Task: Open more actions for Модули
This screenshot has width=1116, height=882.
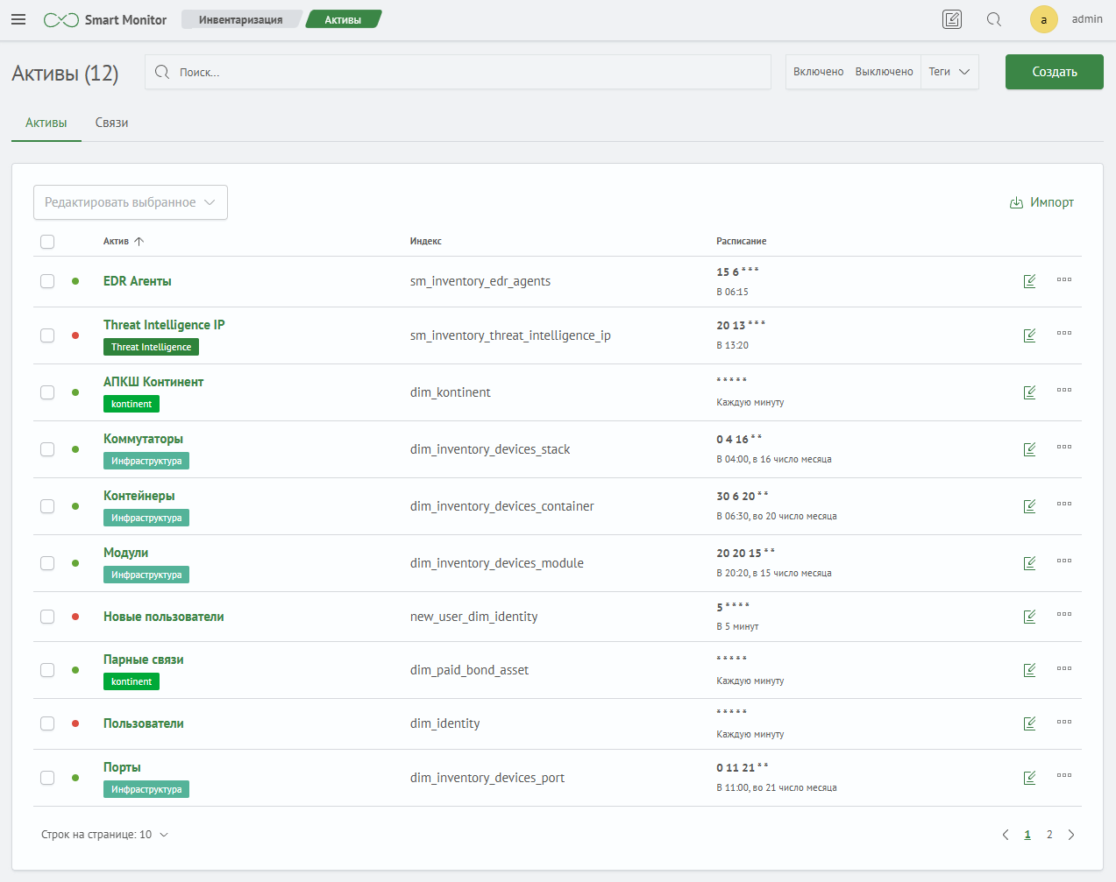Action: [x=1064, y=561]
